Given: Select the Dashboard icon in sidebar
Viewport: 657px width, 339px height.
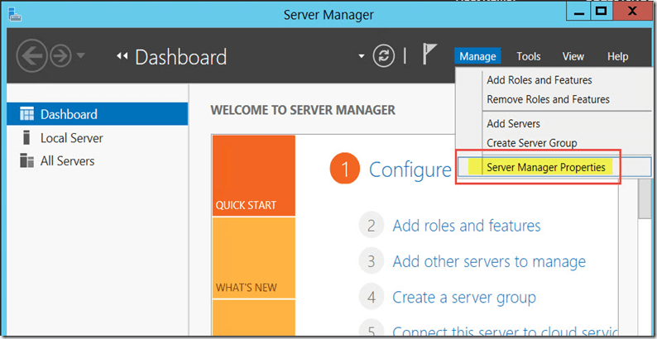Looking at the screenshot, I should click(x=26, y=114).
